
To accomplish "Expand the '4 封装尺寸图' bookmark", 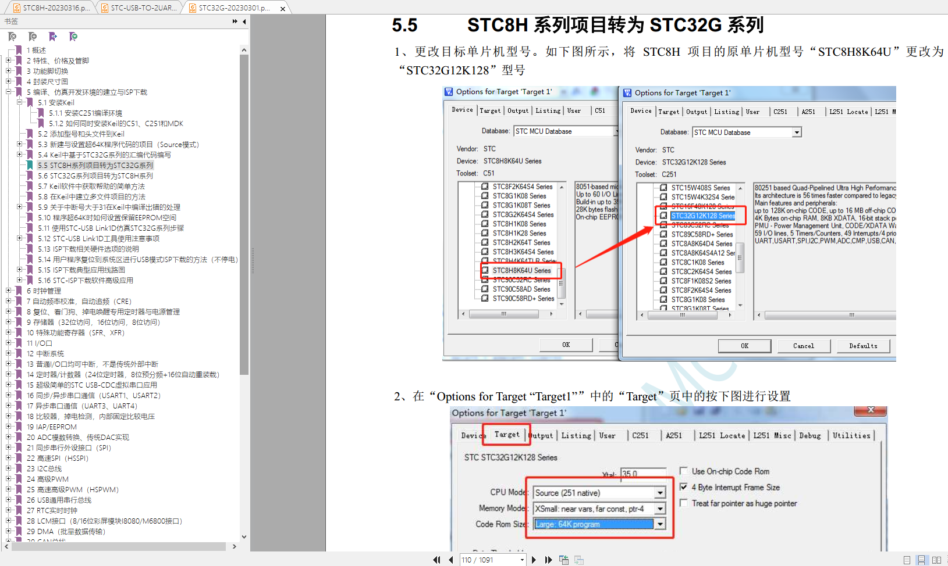I will (9, 81).
